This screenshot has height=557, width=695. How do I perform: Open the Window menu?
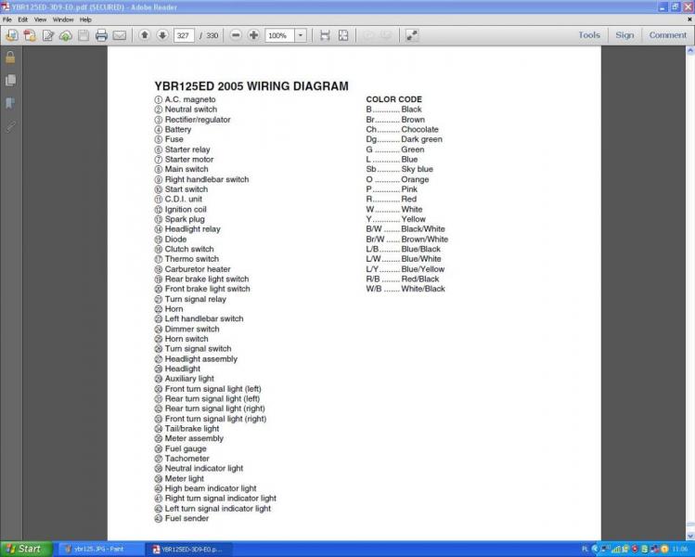63,19
